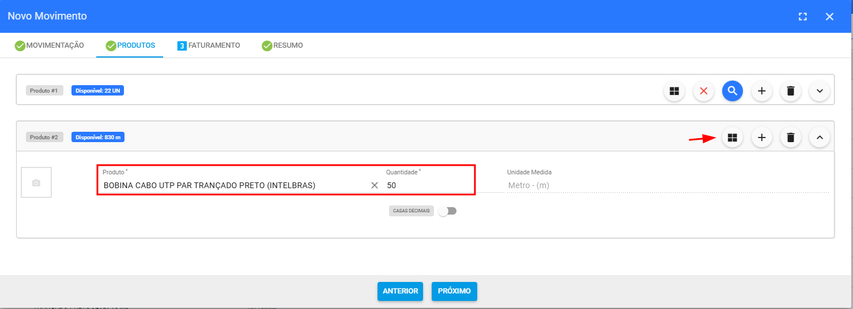Open grid view for Produto #1
Image resolution: width=853 pixels, height=309 pixels.
coord(674,91)
